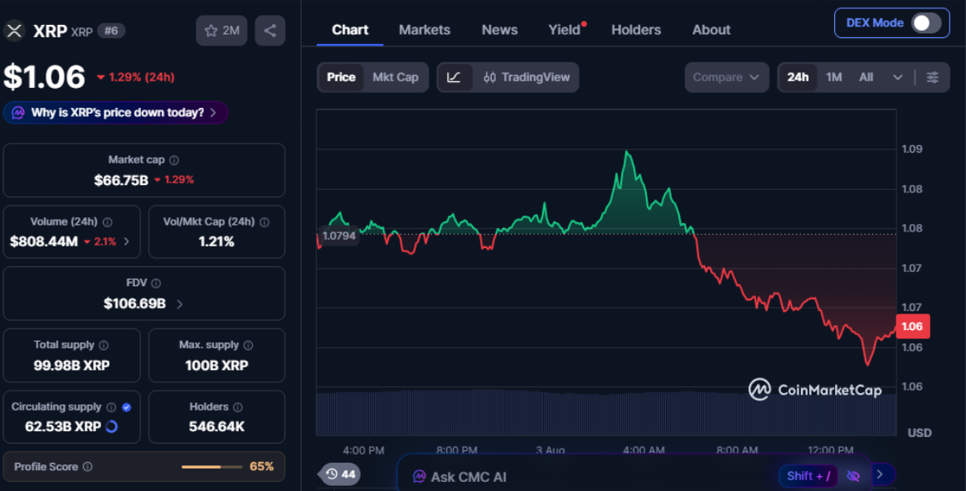Viewport: 966px width, 491px height.
Task: Click the USD currency label on chart
Action: coord(920,432)
